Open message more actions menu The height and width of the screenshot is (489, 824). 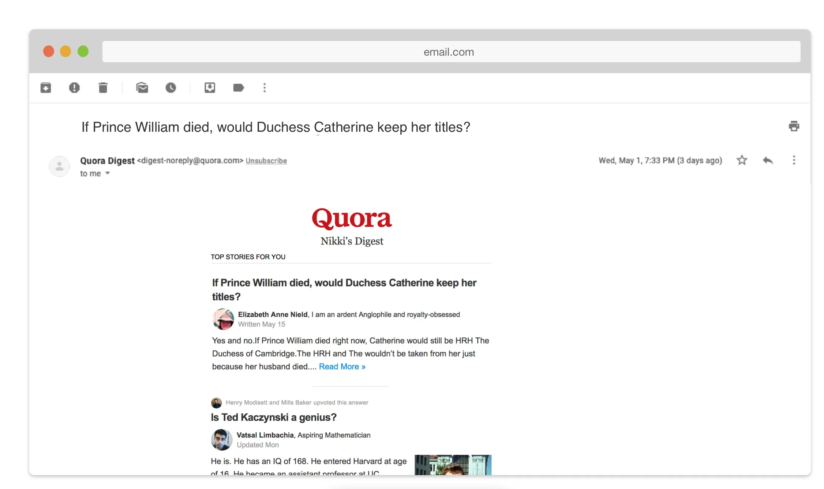click(794, 160)
